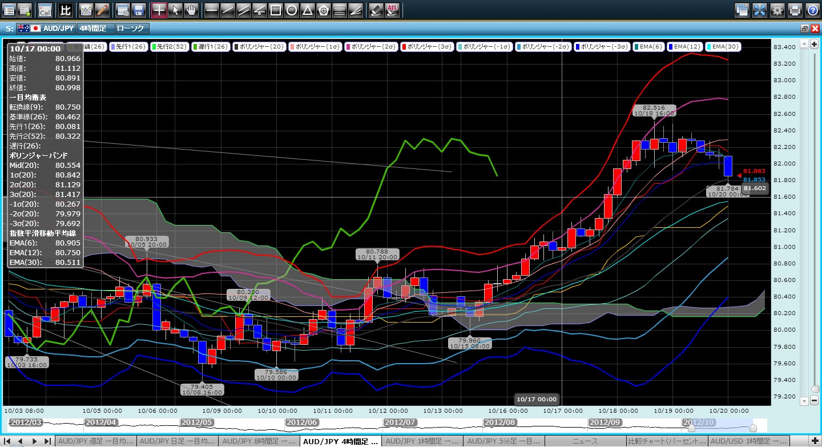Pick the circle drawing tool

pyautogui.click(x=291, y=10)
